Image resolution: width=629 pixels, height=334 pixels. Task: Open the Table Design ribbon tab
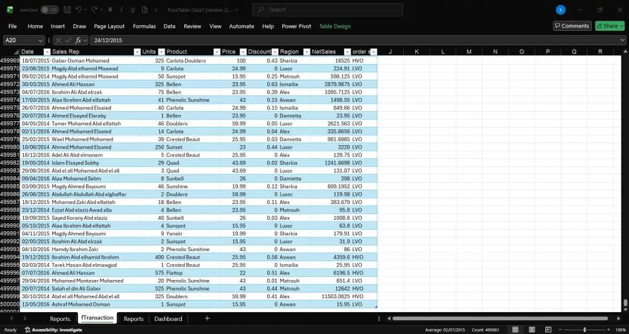(335, 26)
